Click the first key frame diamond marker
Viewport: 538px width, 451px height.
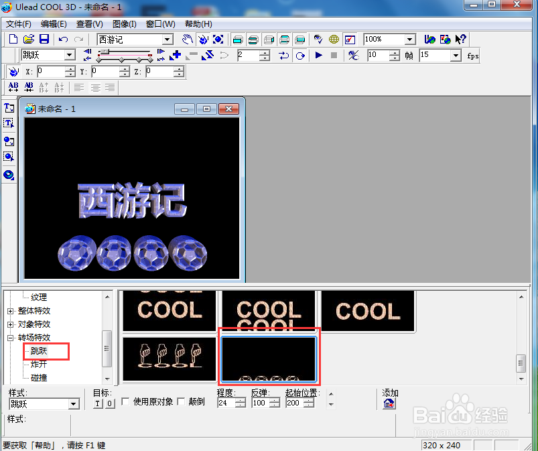(x=98, y=60)
